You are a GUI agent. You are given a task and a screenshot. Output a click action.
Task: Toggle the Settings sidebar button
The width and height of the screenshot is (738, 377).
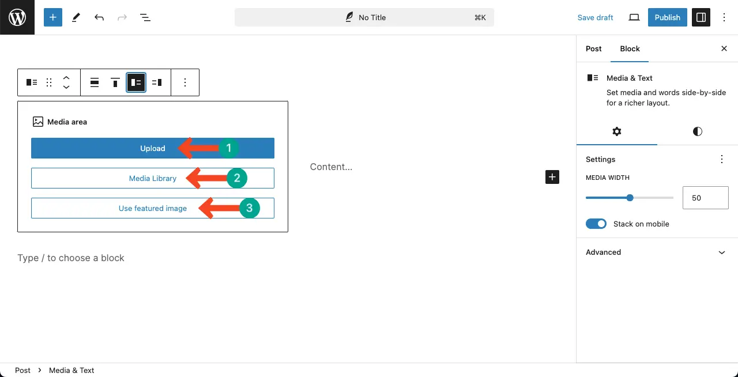(x=701, y=17)
